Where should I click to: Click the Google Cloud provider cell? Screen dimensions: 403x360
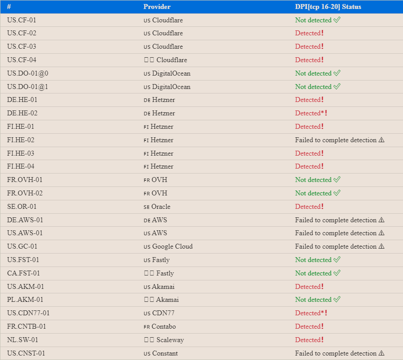(x=168, y=246)
